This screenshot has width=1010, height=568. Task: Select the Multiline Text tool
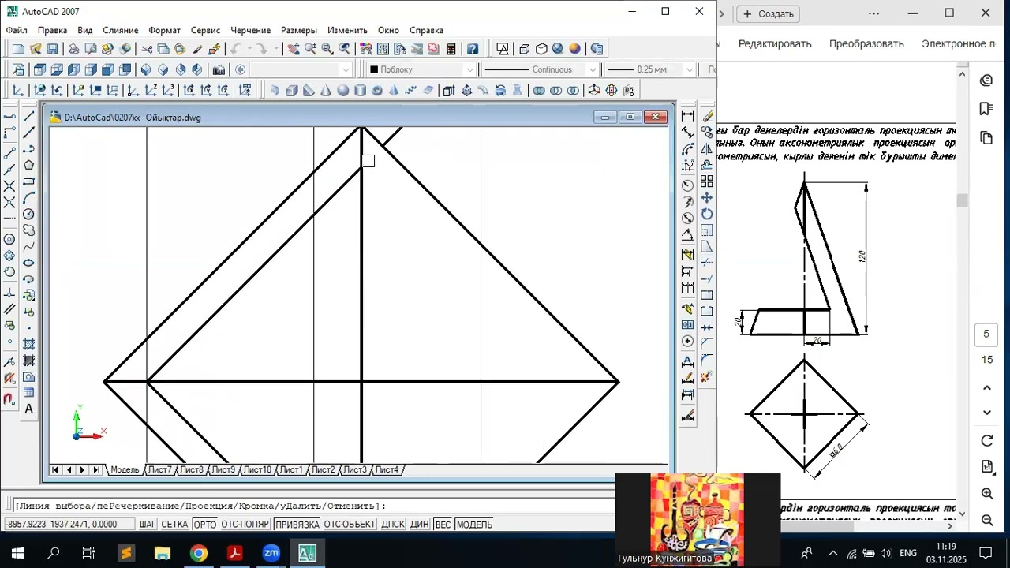click(28, 409)
